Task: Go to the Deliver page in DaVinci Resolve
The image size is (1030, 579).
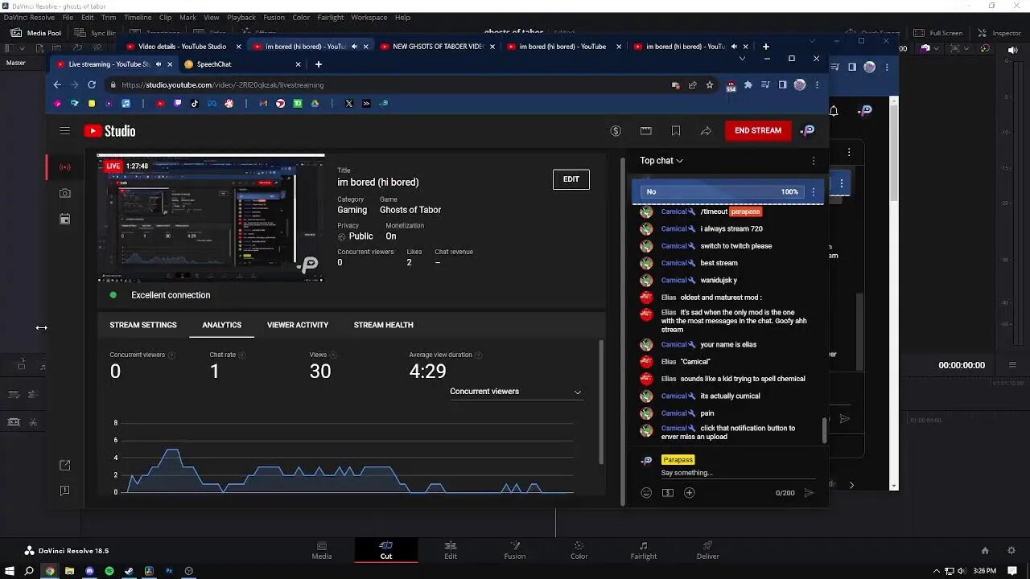Action: [708, 550]
